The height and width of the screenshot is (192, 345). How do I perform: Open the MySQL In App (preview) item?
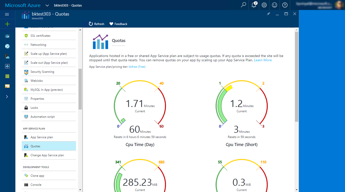tap(46, 90)
